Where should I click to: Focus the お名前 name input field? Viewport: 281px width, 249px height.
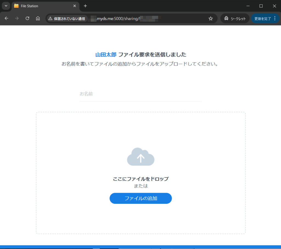pos(140,94)
